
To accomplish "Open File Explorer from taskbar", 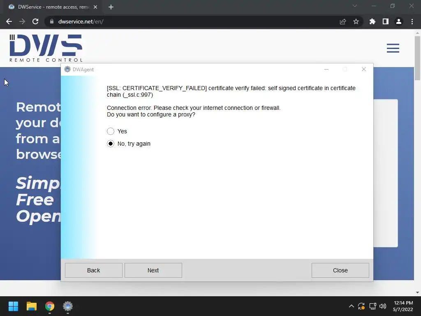I will coord(31,306).
